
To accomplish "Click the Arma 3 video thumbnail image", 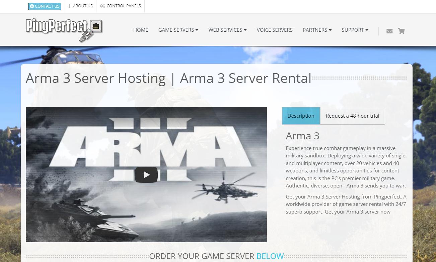I will coord(146,174).
